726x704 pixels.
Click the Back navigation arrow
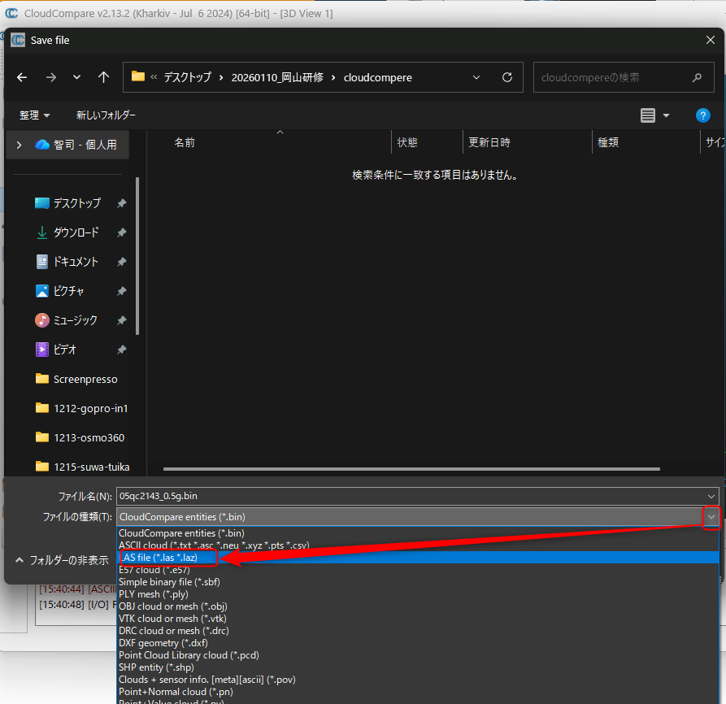[22, 77]
